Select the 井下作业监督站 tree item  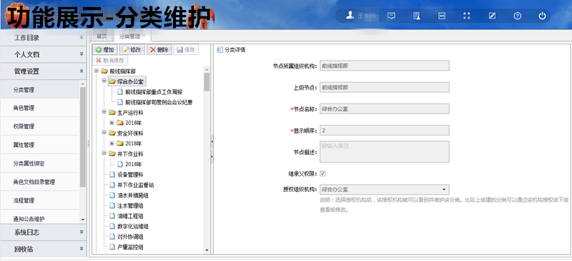click(x=132, y=185)
